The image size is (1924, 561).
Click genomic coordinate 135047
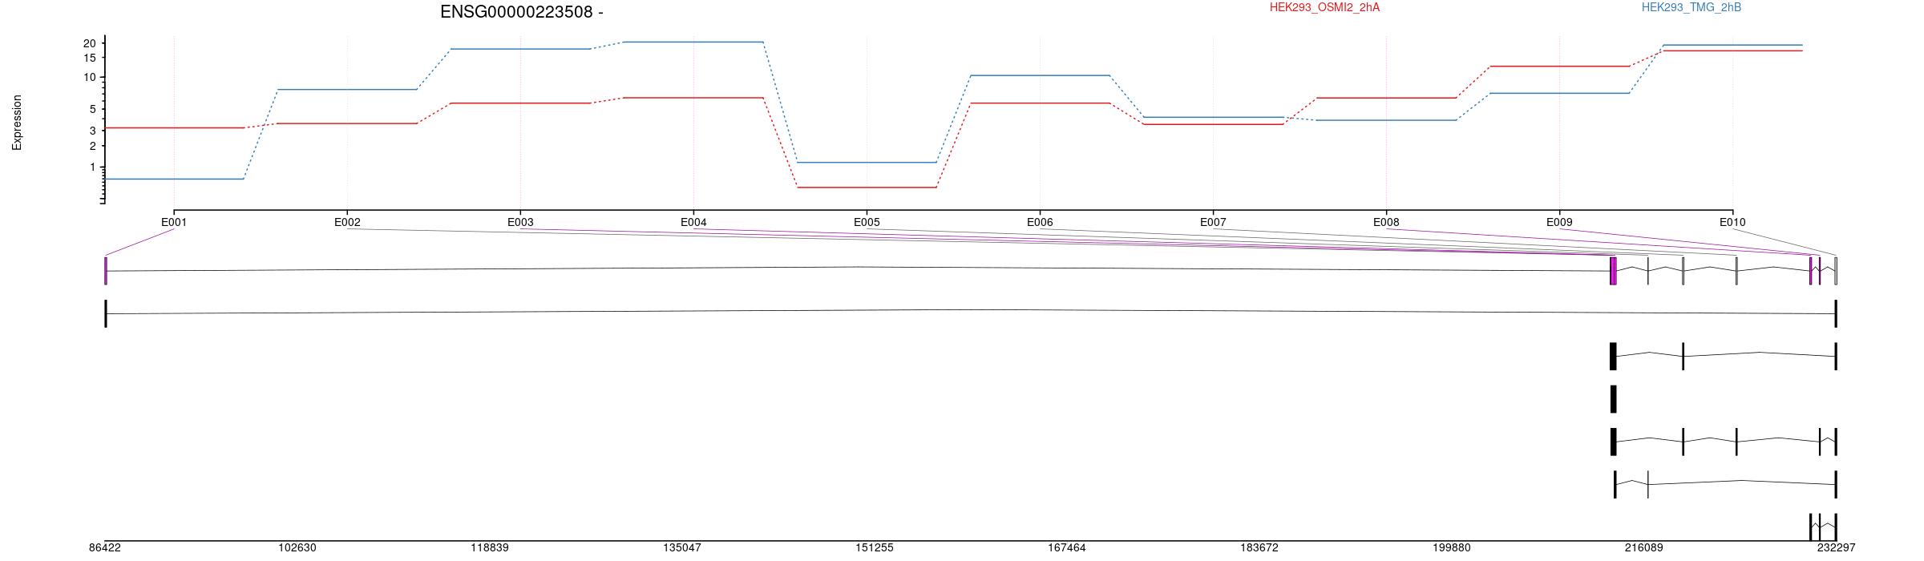(682, 548)
